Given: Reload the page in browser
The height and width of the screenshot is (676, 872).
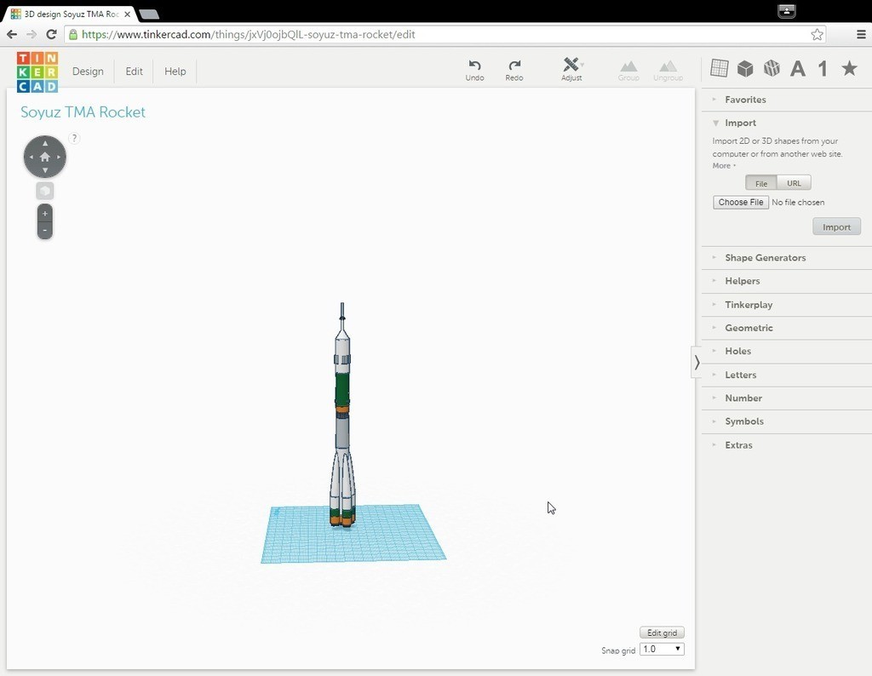Looking at the screenshot, I should (51, 34).
